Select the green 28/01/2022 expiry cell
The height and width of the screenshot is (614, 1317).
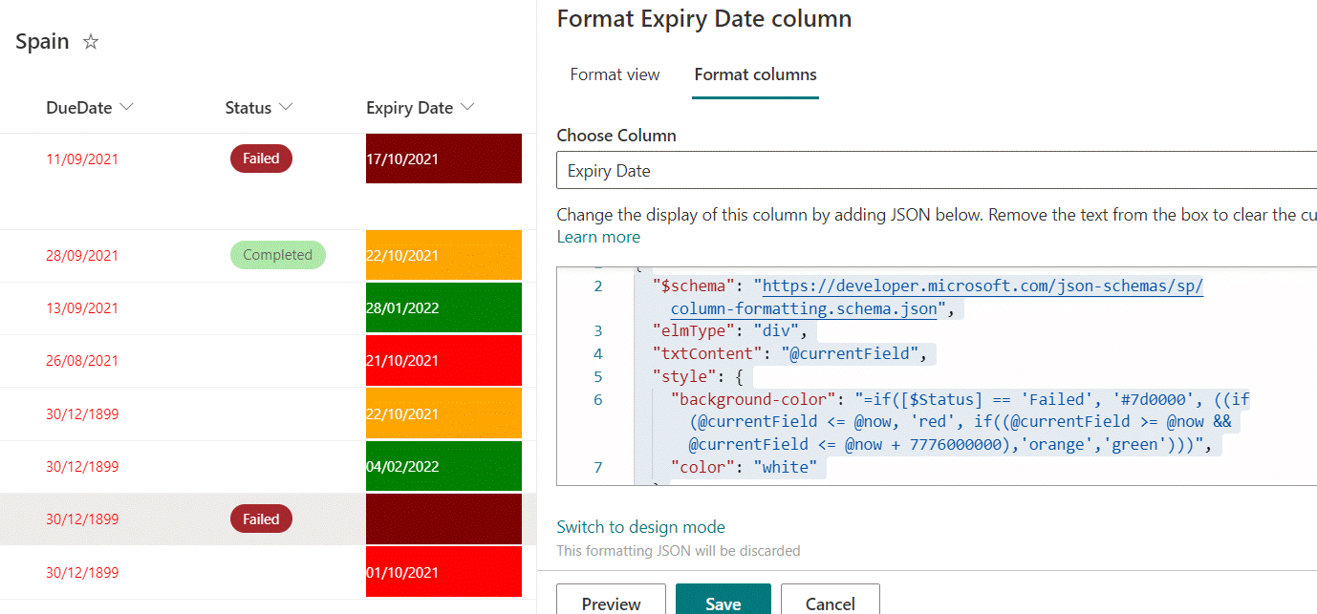click(443, 307)
